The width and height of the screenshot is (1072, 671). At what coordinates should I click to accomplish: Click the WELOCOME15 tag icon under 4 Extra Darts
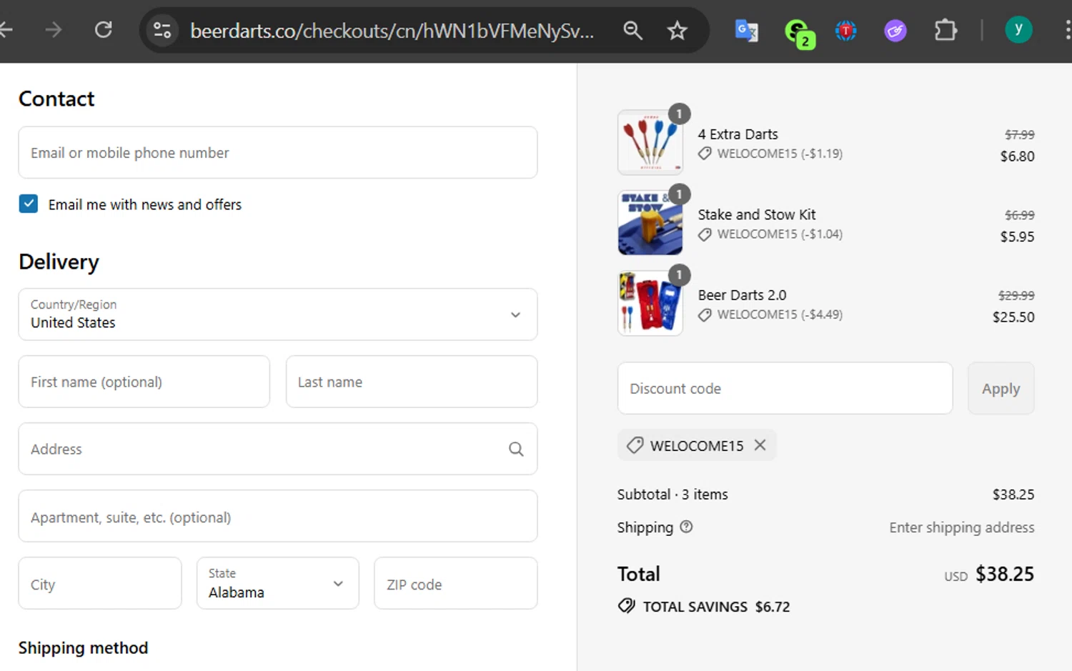pyautogui.click(x=705, y=153)
